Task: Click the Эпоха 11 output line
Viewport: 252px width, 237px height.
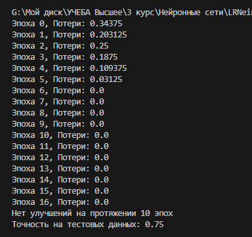Action: (60, 146)
